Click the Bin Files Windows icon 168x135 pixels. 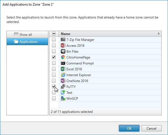click(x=63, y=51)
